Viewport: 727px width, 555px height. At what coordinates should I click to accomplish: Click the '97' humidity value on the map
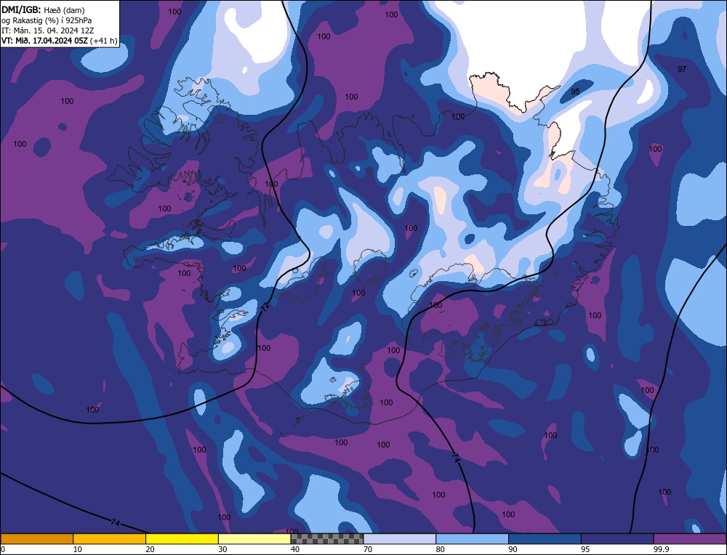coord(682,69)
